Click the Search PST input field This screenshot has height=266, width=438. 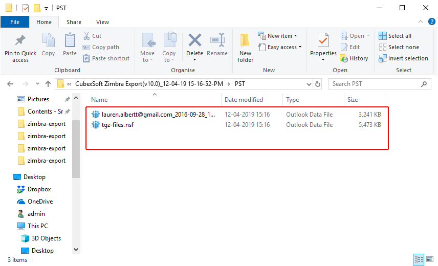tap(379, 84)
